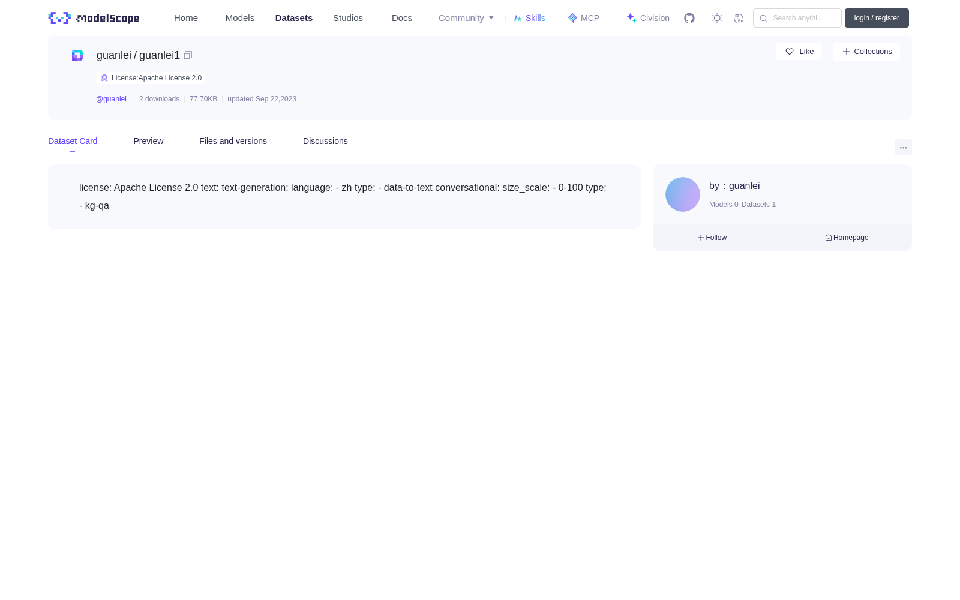Expand the Community dropdown menu
The image size is (960, 600).
coord(466,18)
